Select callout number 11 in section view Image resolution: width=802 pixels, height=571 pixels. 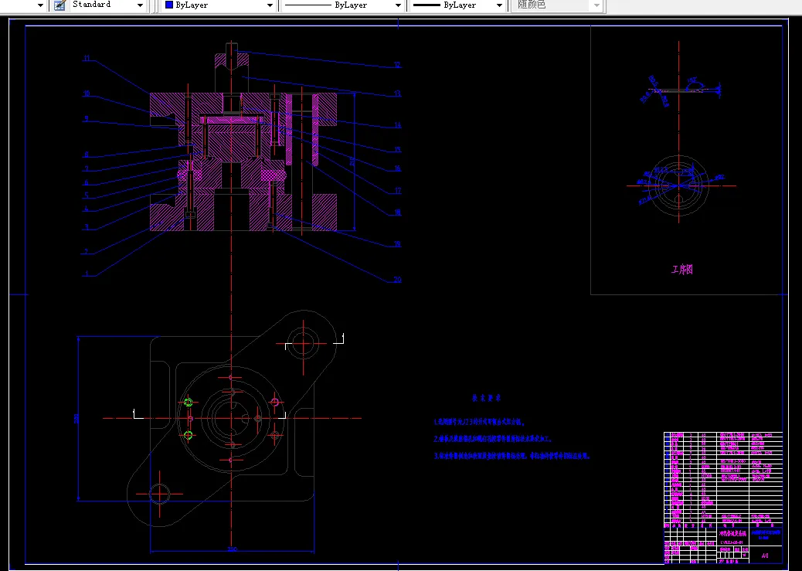(x=87, y=58)
